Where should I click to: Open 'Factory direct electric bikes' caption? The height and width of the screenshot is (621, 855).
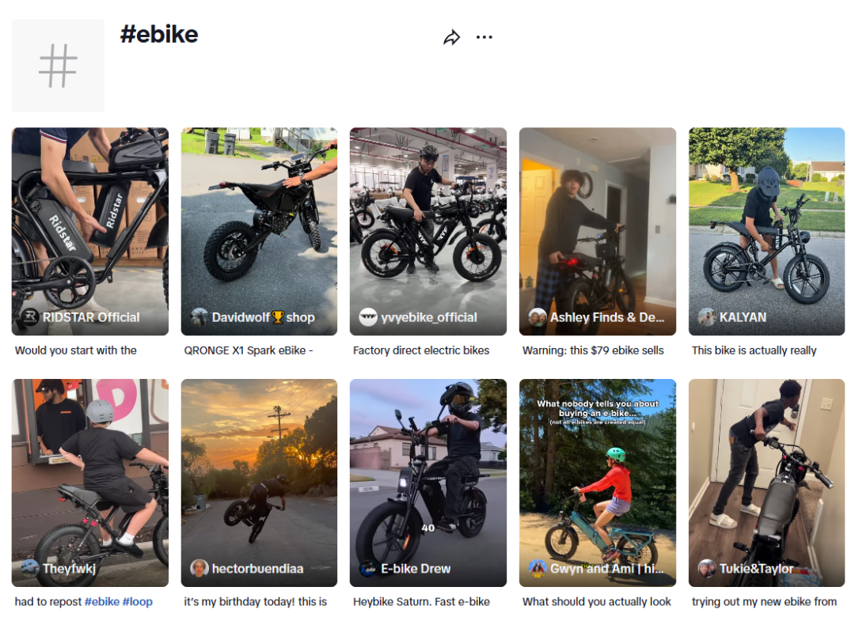(421, 350)
